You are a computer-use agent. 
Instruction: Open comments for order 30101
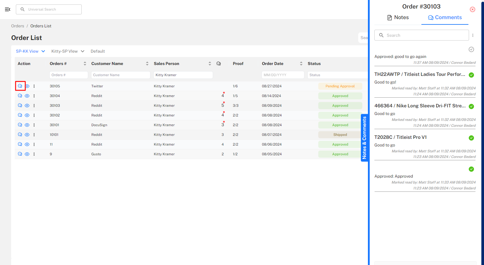(20, 125)
